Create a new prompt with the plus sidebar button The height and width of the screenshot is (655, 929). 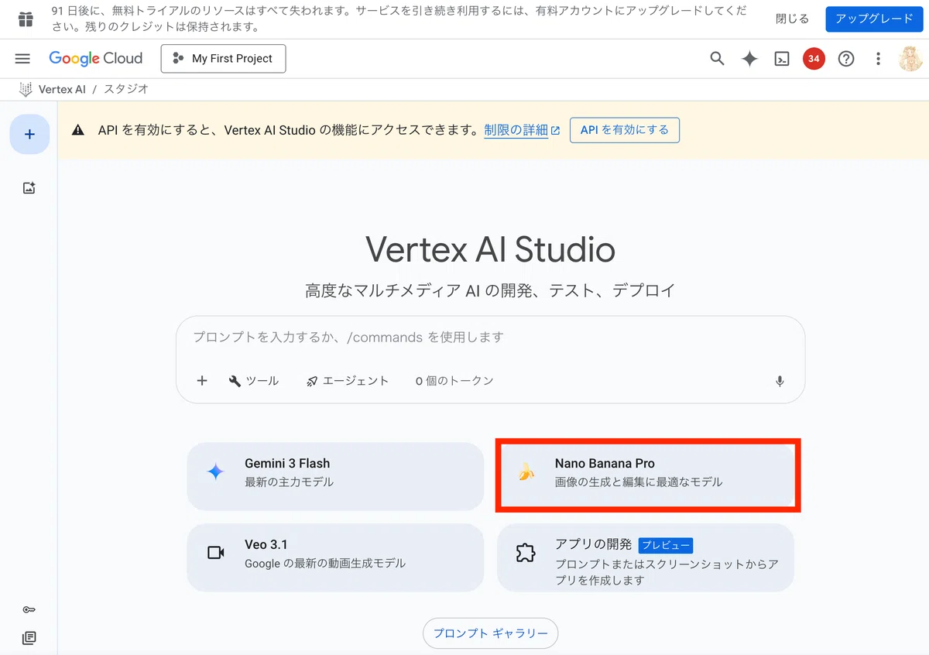click(x=29, y=135)
